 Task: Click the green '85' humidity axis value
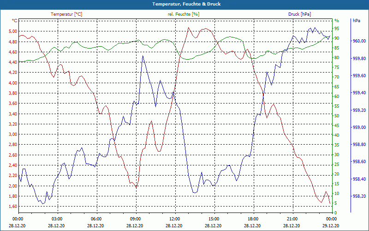tap(337, 48)
